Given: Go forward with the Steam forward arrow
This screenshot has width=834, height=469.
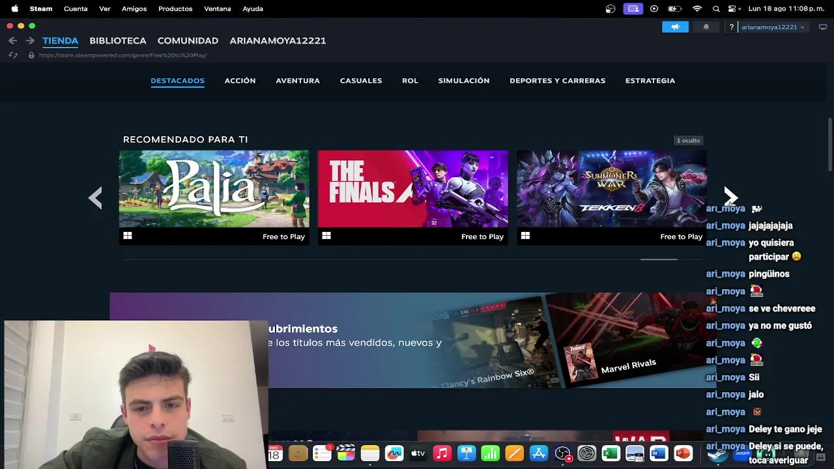Looking at the screenshot, I should [30, 40].
